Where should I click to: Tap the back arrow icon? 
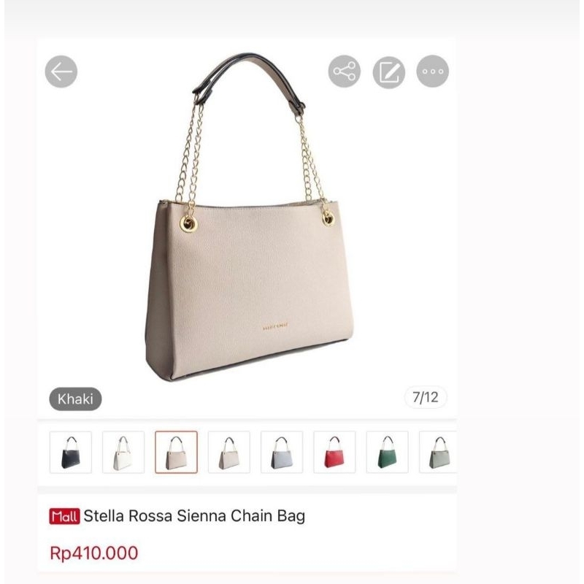coord(61,72)
